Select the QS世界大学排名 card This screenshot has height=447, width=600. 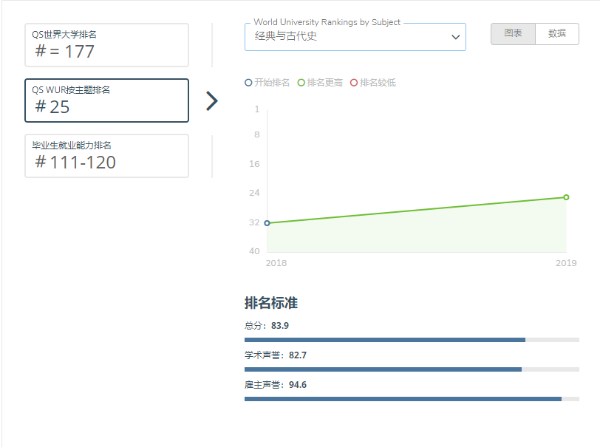click(x=106, y=45)
